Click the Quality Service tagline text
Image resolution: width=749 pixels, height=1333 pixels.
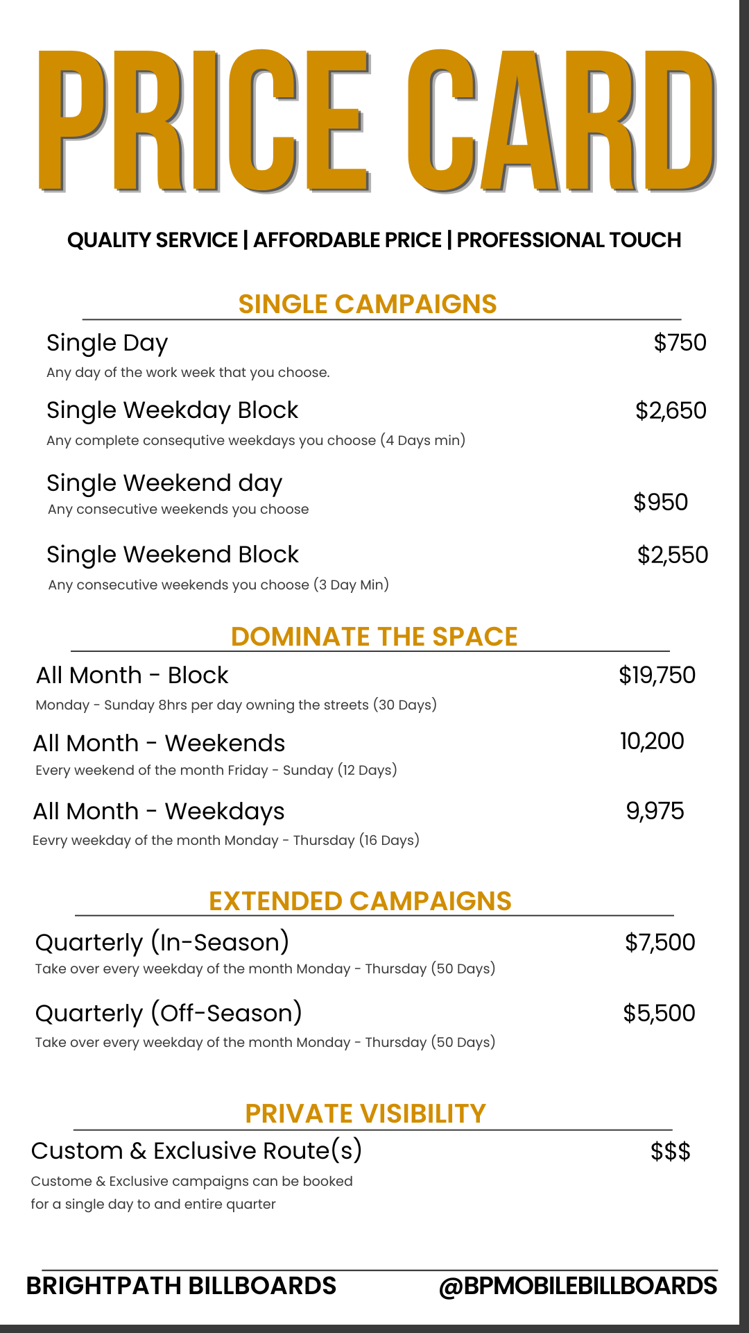[x=374, y=240]
